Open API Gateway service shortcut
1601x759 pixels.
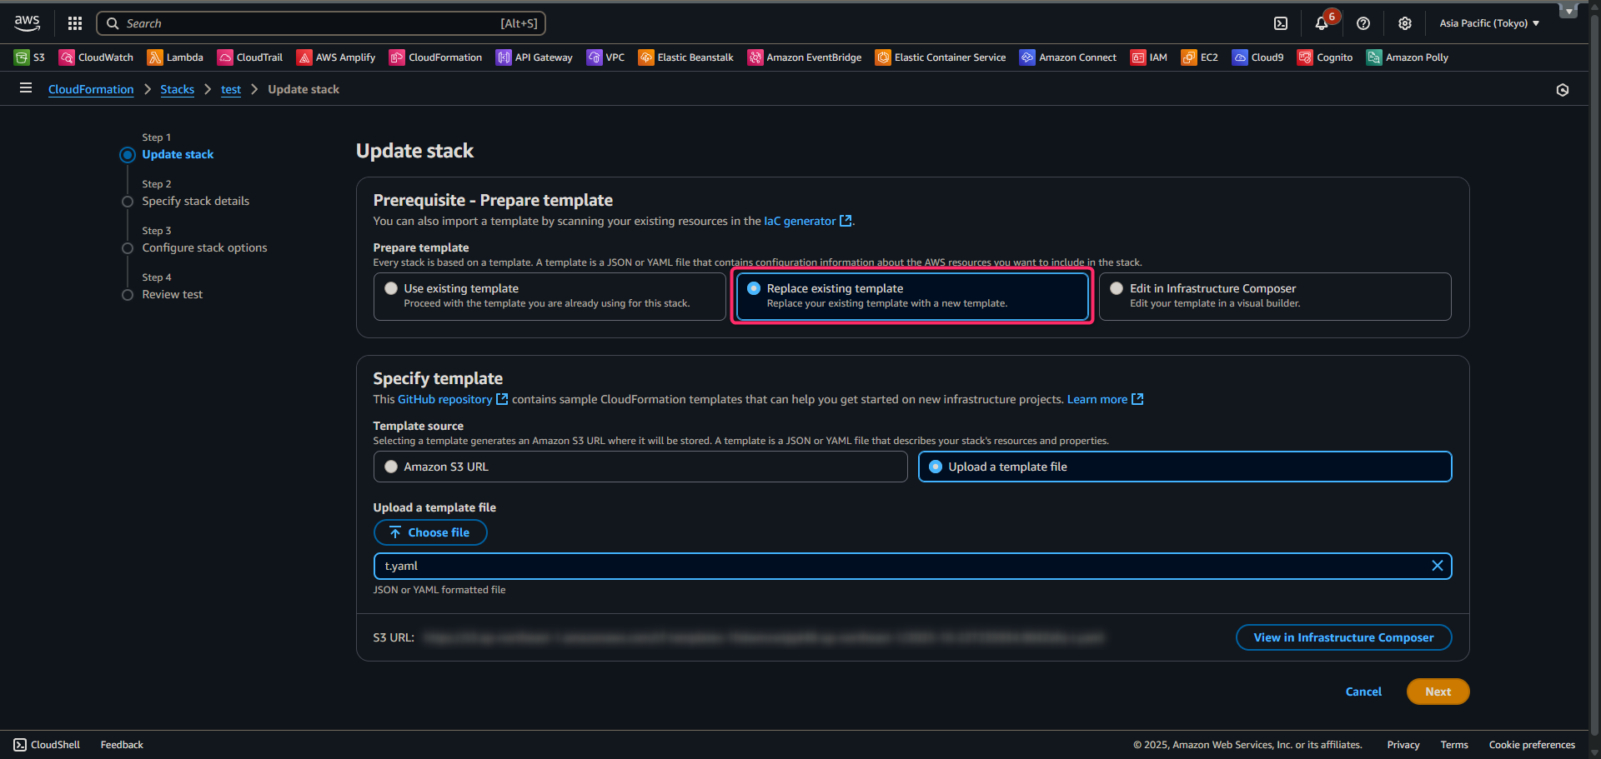click(x=535, y=57)
